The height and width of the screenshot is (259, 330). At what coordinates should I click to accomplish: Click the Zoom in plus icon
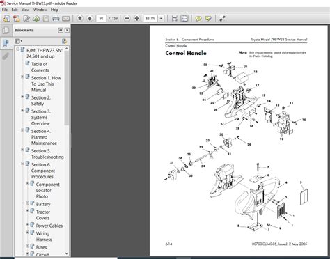pos(137,18)
